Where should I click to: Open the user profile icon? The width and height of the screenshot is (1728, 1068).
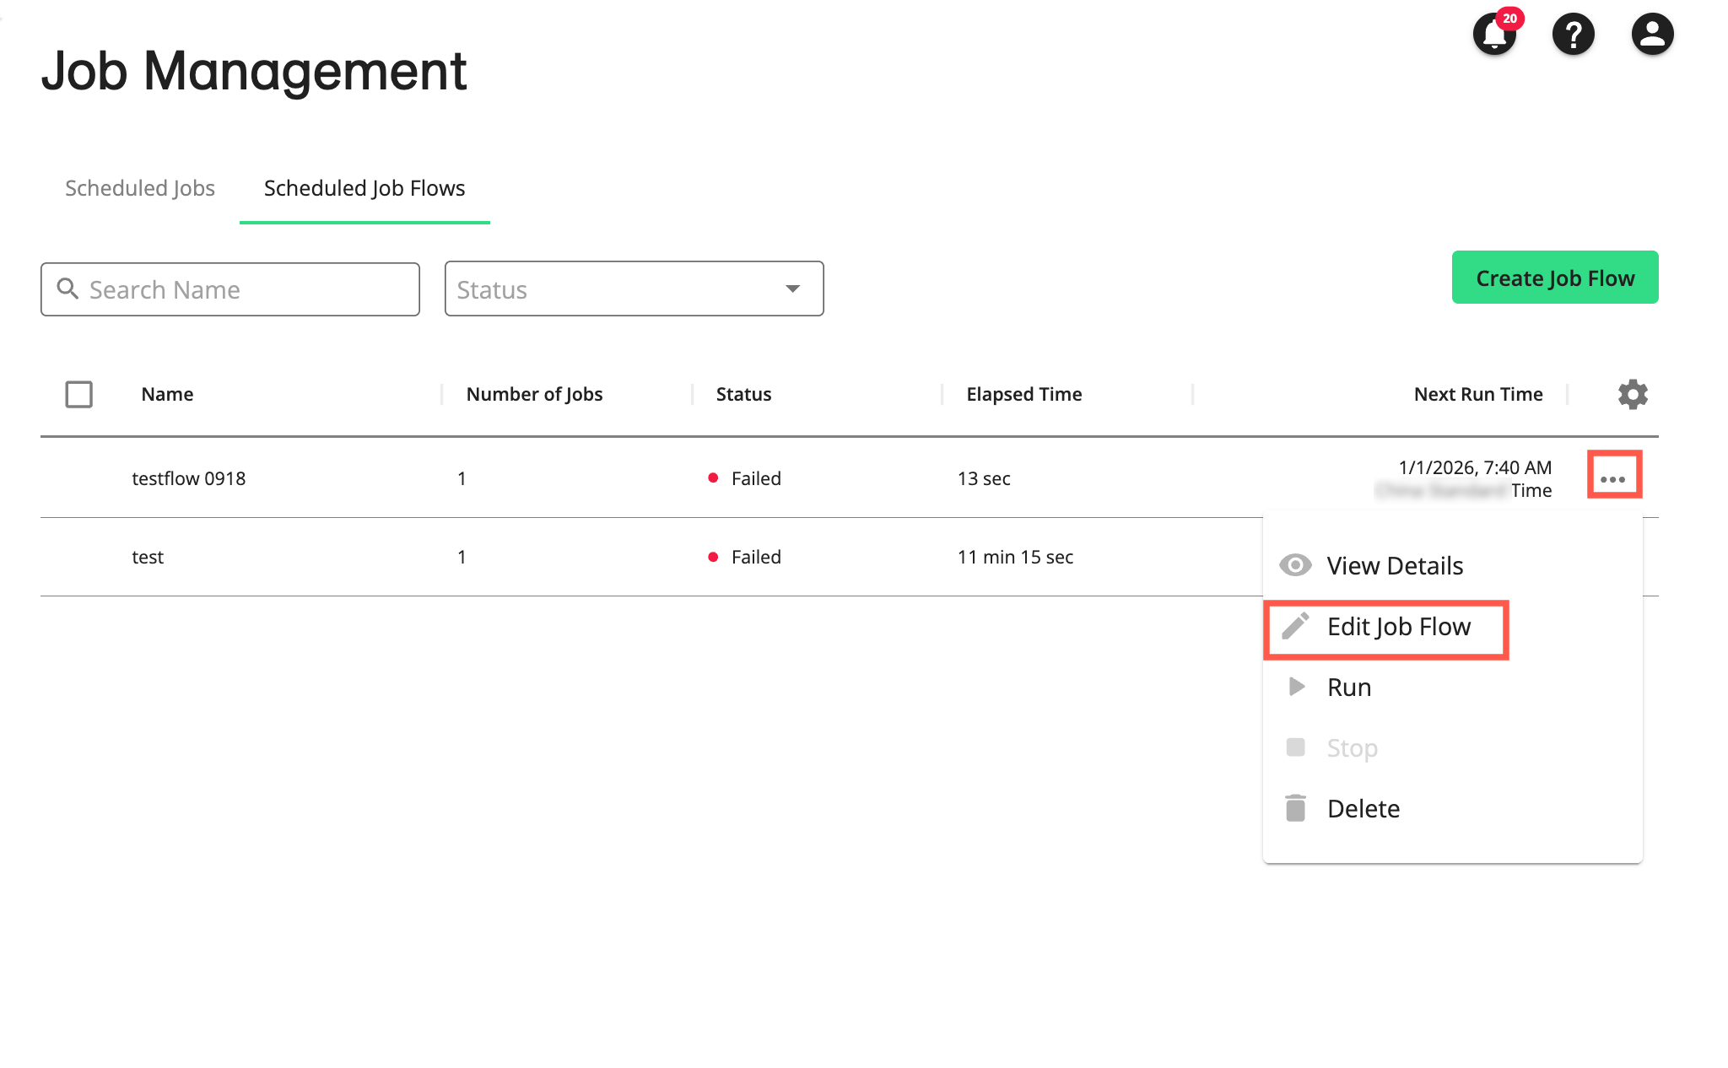pos(1651,34)
